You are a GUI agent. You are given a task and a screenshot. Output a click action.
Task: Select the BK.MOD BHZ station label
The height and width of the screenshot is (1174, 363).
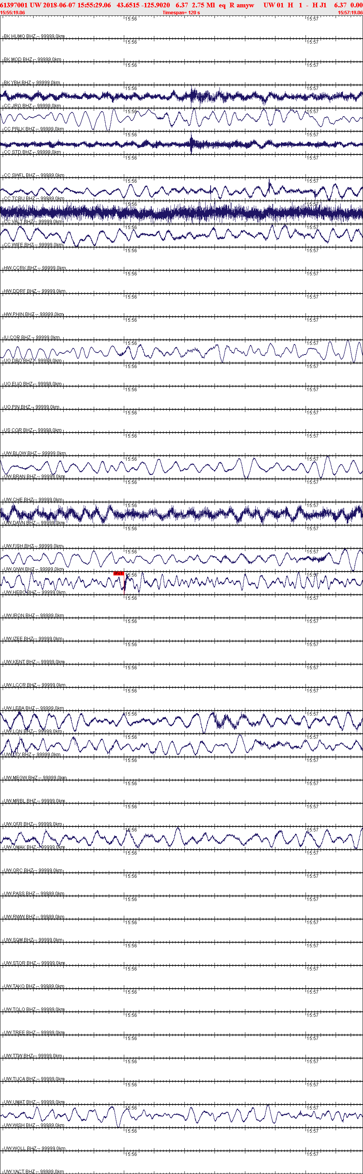(x=32, y=60)
